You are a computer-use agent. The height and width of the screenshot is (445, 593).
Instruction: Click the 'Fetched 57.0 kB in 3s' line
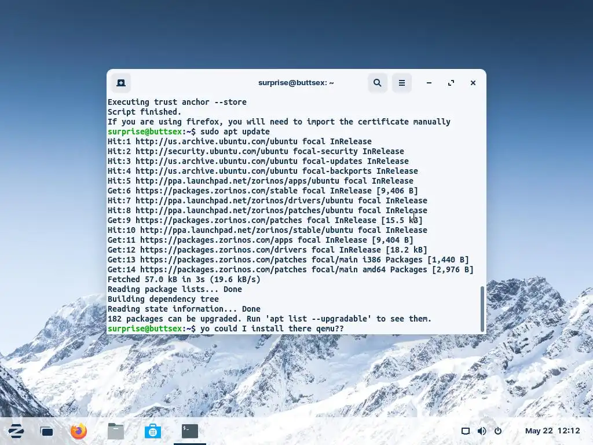(184, 279)
